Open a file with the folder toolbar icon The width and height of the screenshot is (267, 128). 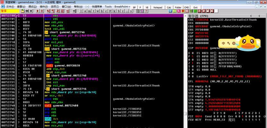pyautogui.click(x=22, y=11)
